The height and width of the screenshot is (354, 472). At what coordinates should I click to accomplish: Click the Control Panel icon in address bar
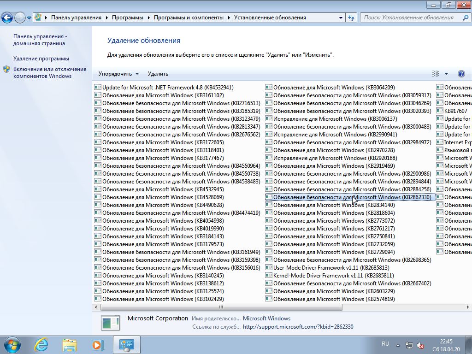tap(38, 17)
